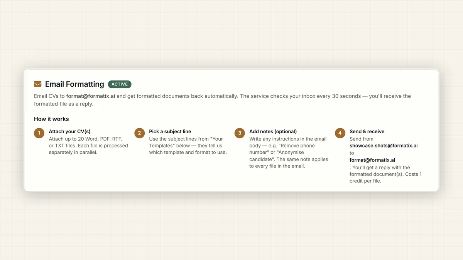Image resolution: width=463 pixels, height=260 pixels.
Task: Click step 1 circle for Attach your CV(s)
Action: [39, 133]
